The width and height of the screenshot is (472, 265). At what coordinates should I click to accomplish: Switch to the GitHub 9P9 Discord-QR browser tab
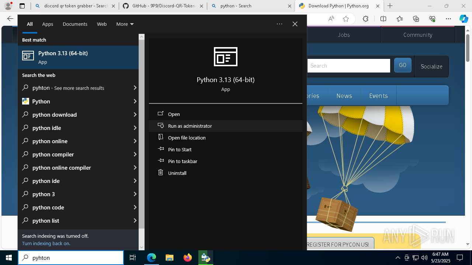[163, 6]
